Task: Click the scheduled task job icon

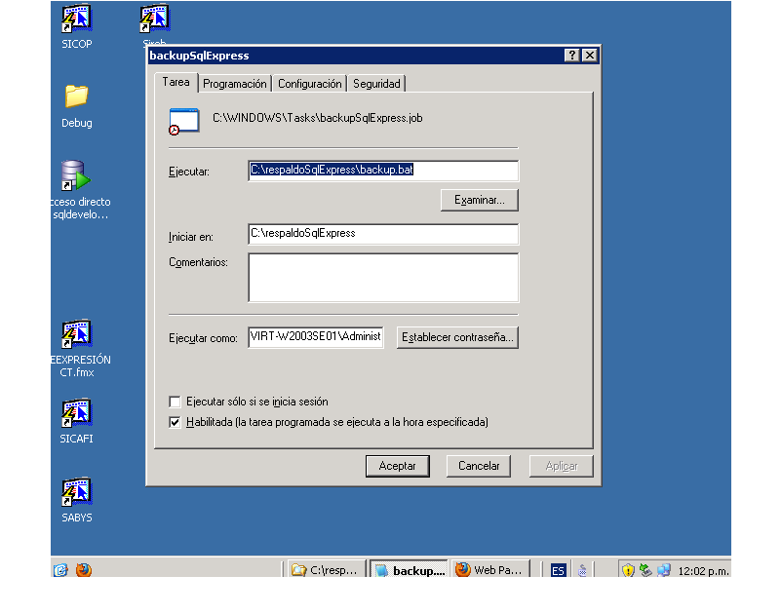Action: coord(183,121)
